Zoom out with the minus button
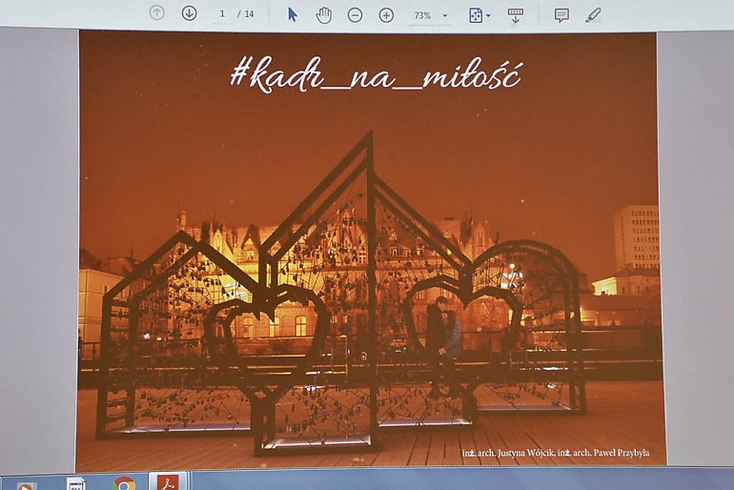This screenshot has width=734, height=490. [x=355, y=15]
